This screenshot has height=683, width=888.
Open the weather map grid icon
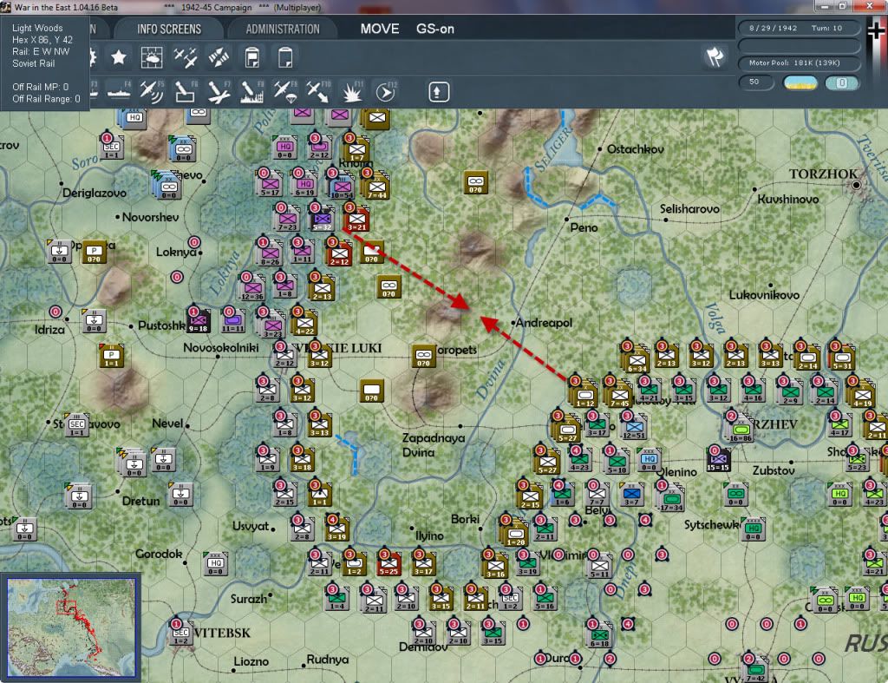click(x=151, y=57)
